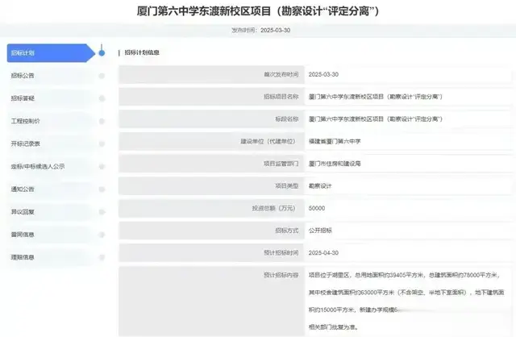The width and height of the screenshot is (516, 337).
Task: Click the 项目类型 label
Action: 287,186
